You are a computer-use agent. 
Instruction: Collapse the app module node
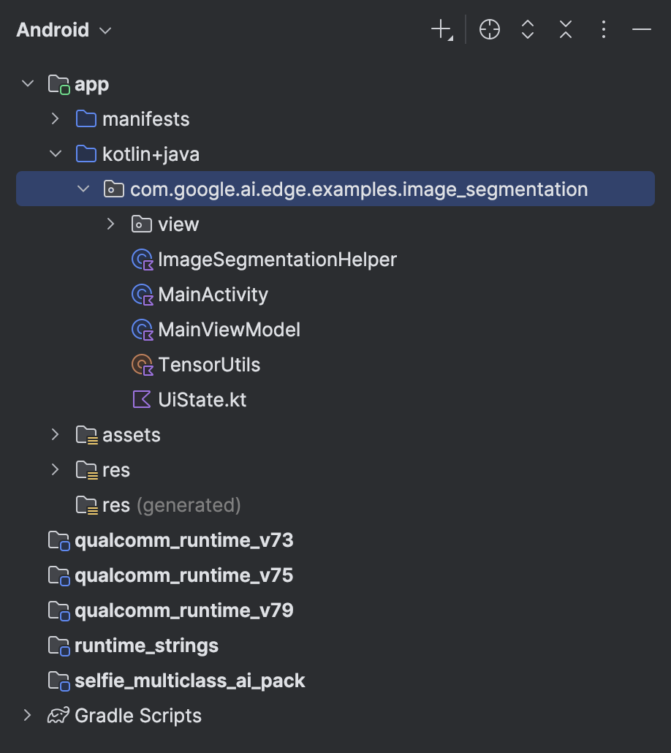click(x=28, y=84)
